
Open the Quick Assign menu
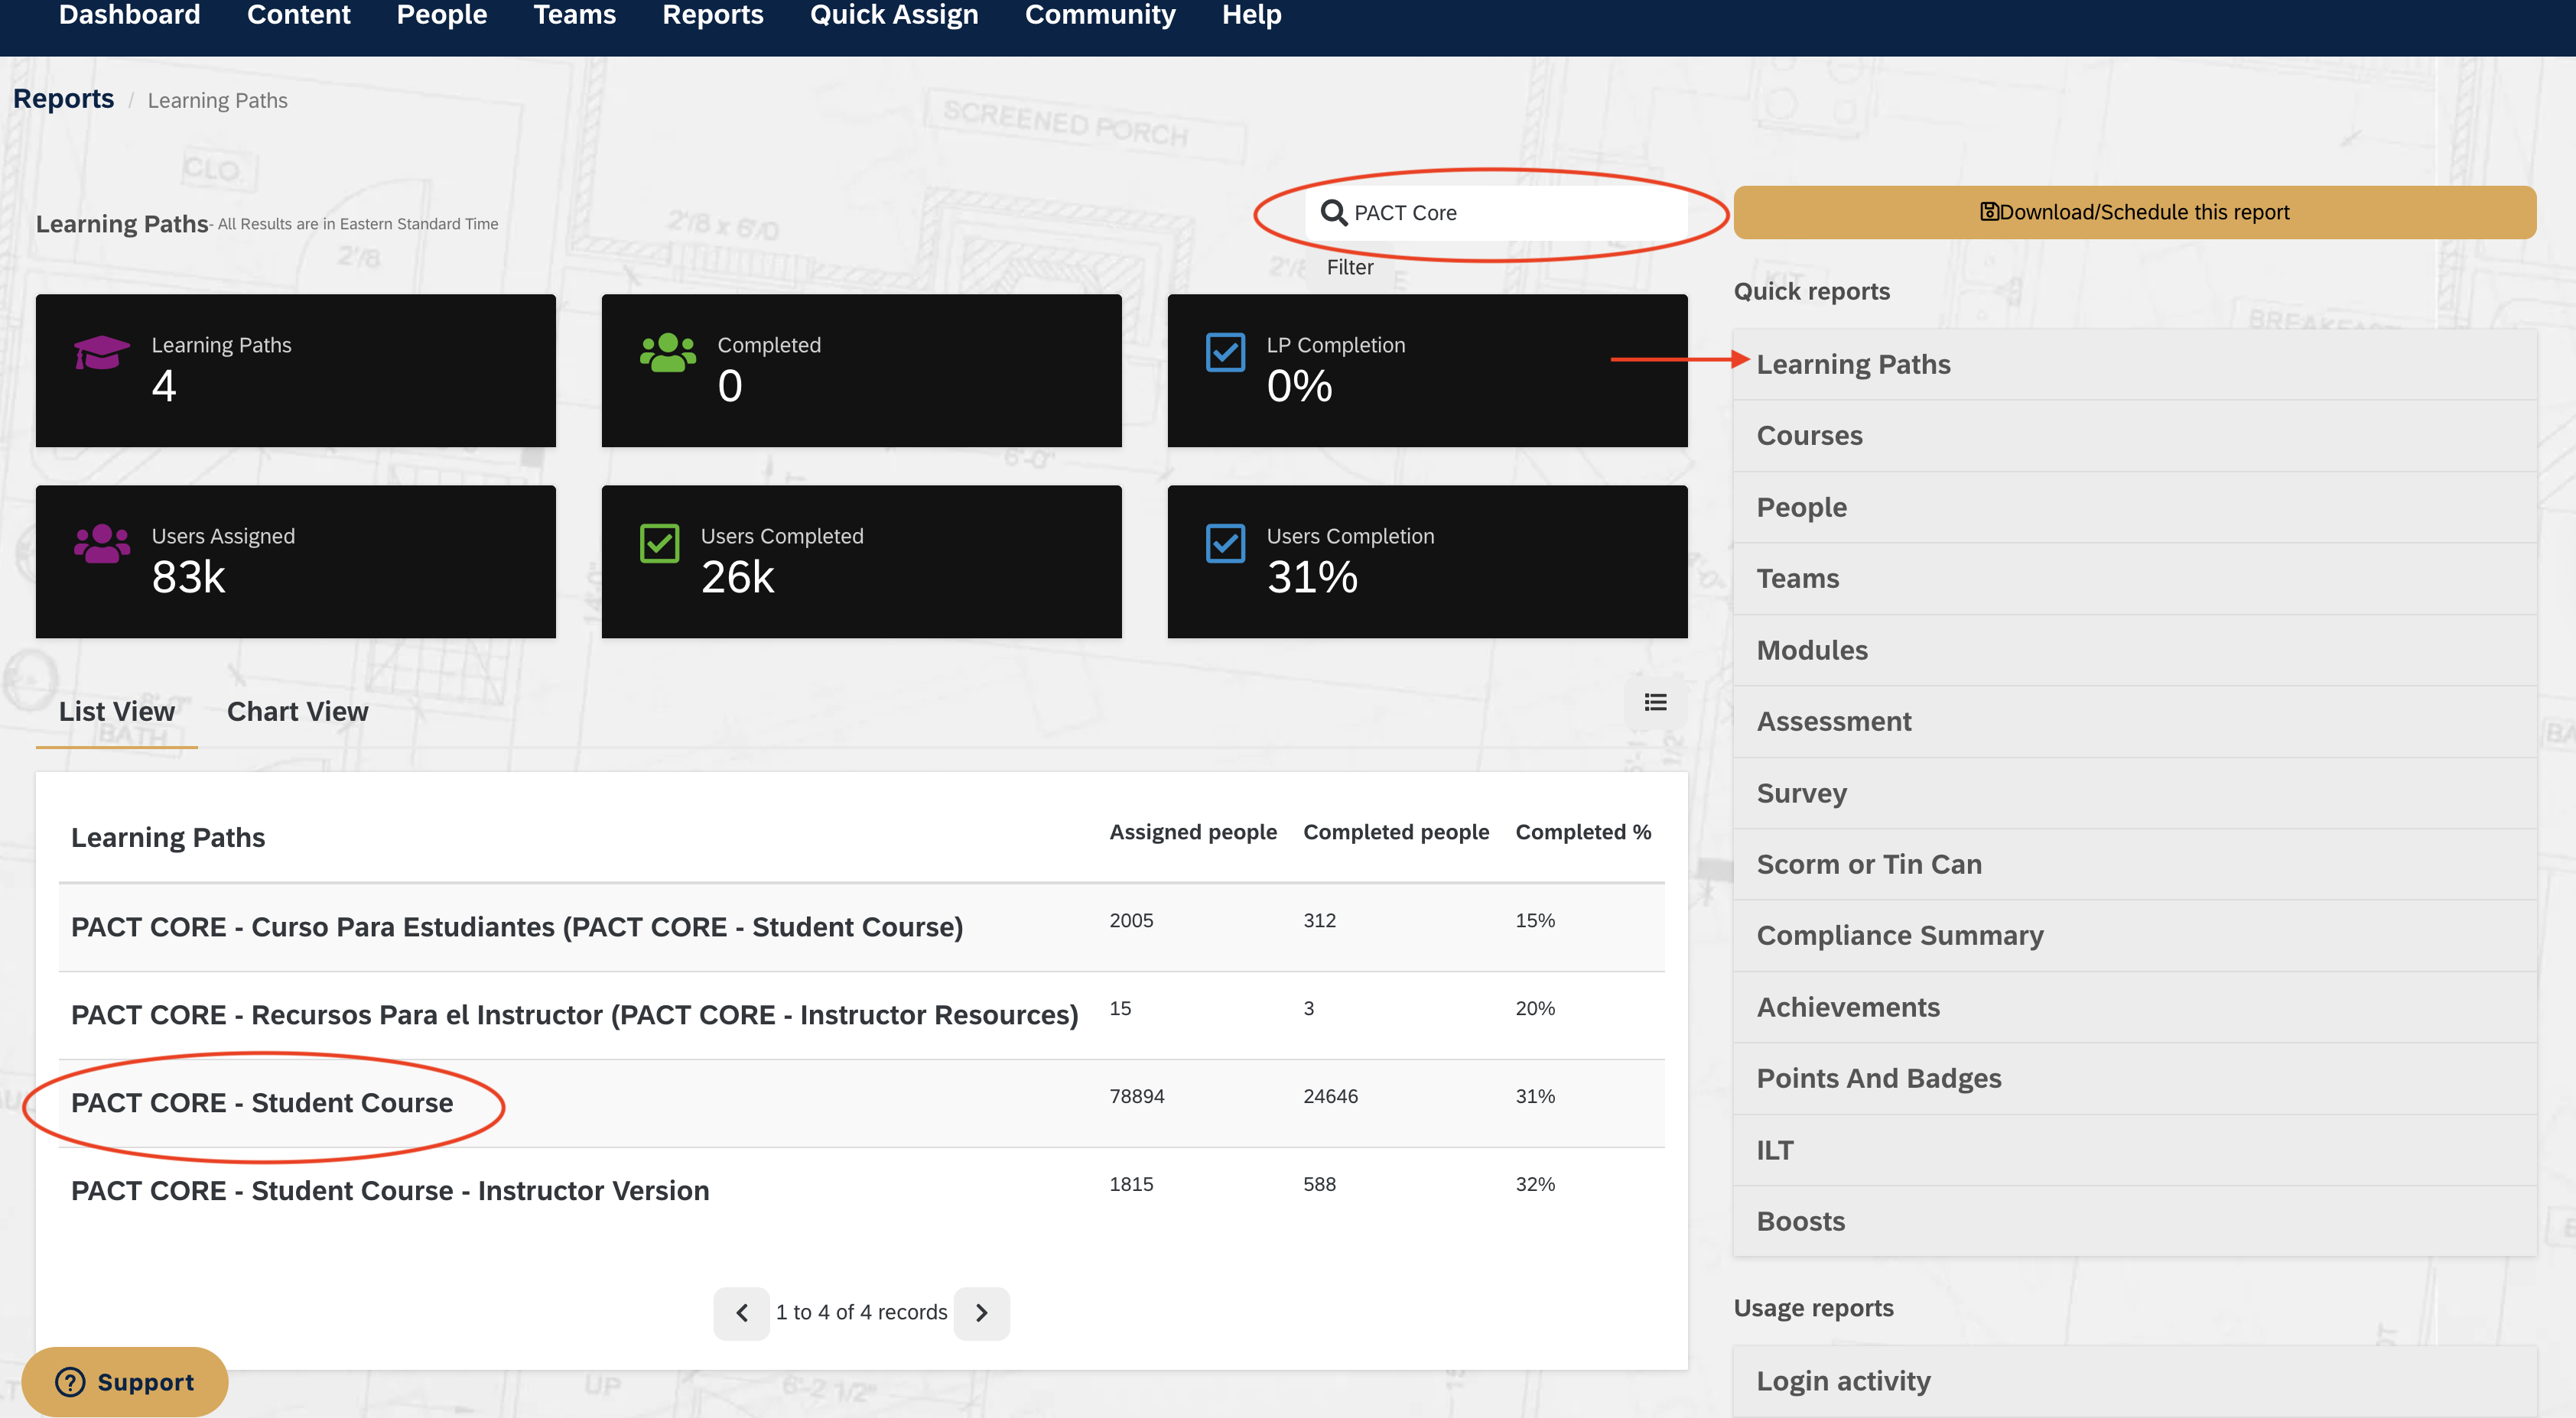point(893,15)
